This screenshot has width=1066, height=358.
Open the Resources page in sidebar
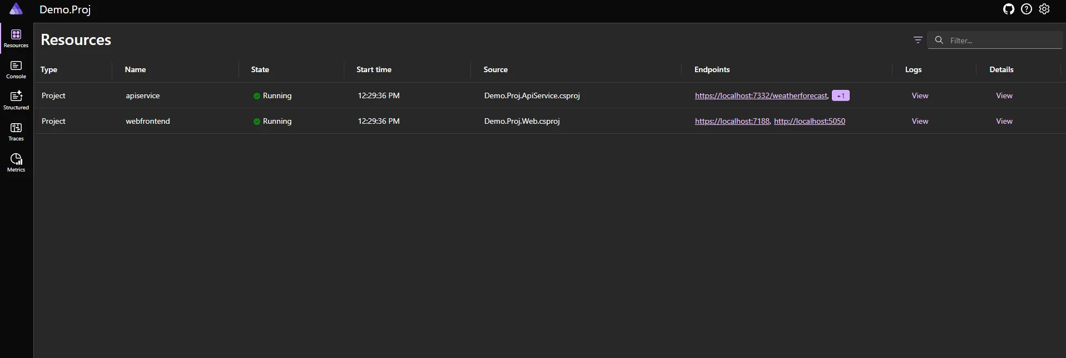click(16, 38)
